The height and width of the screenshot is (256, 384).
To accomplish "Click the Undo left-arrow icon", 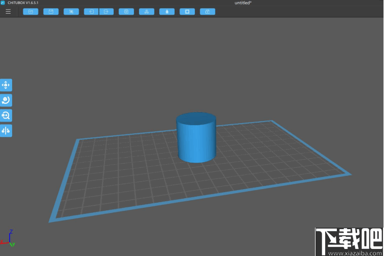I will [x=91, y=12].
